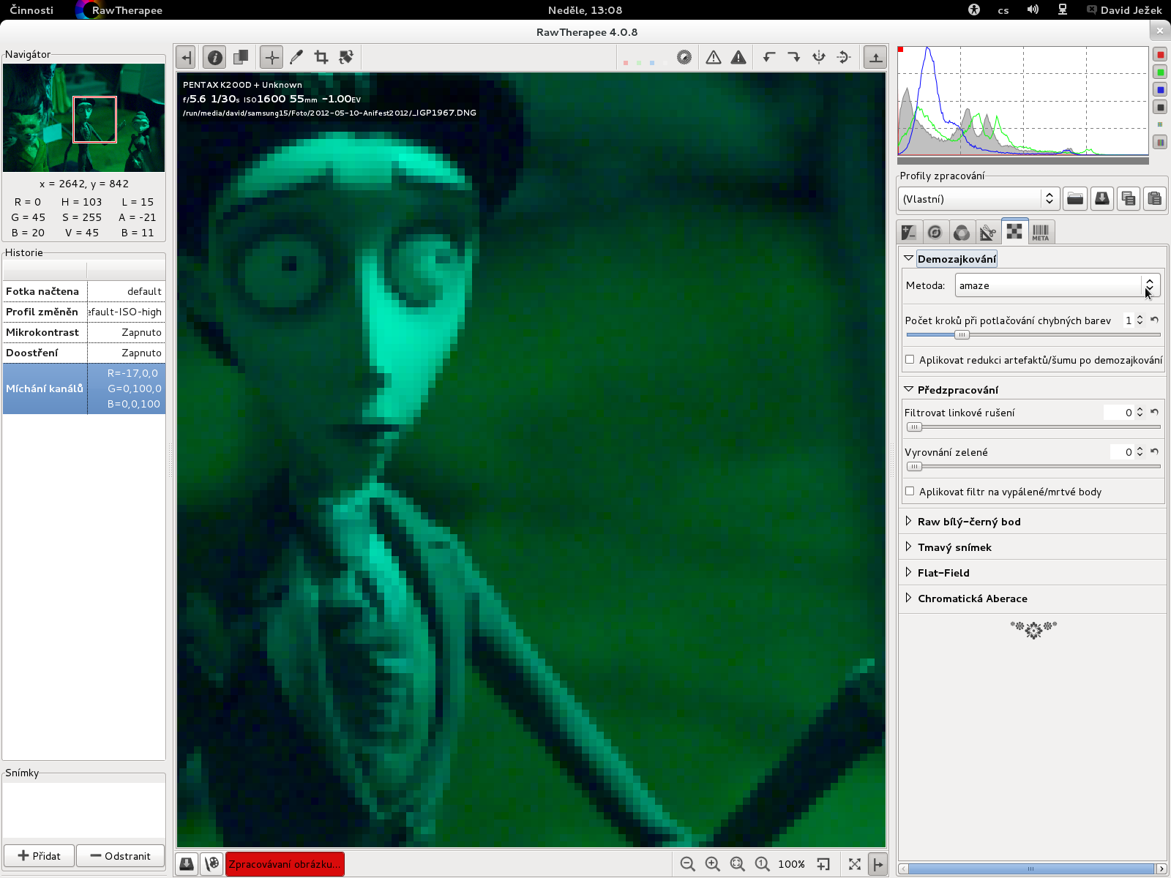Viewport: 1171px width, 878px height.
Task: Flip image horizontally
Action: (819, 57)
